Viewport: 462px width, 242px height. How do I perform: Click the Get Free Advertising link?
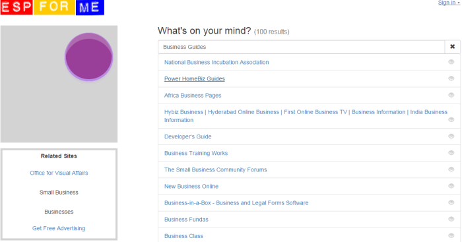[59, 228]
